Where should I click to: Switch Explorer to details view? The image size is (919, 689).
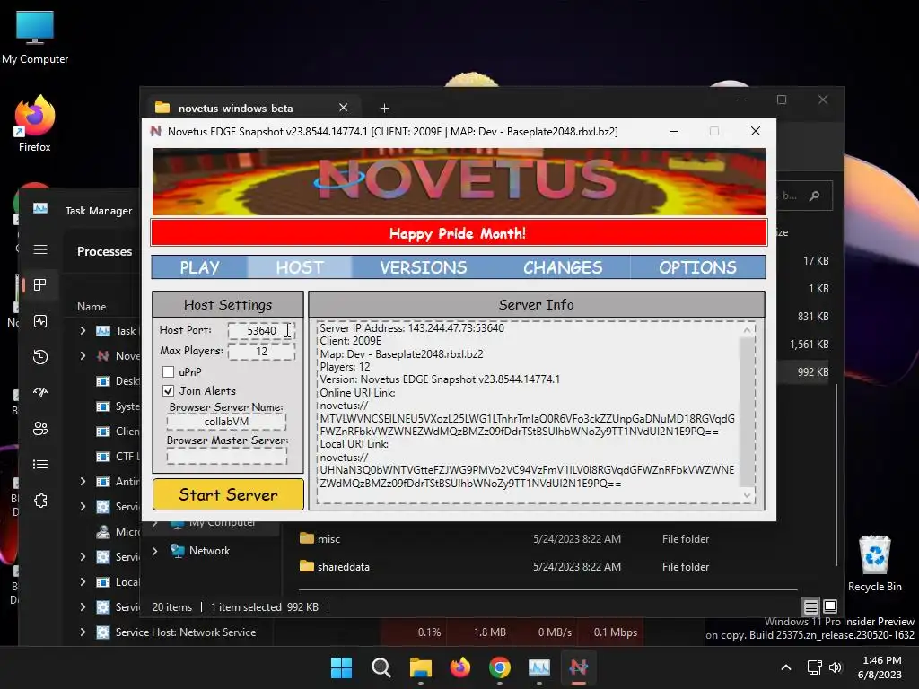tap(810, 606)
